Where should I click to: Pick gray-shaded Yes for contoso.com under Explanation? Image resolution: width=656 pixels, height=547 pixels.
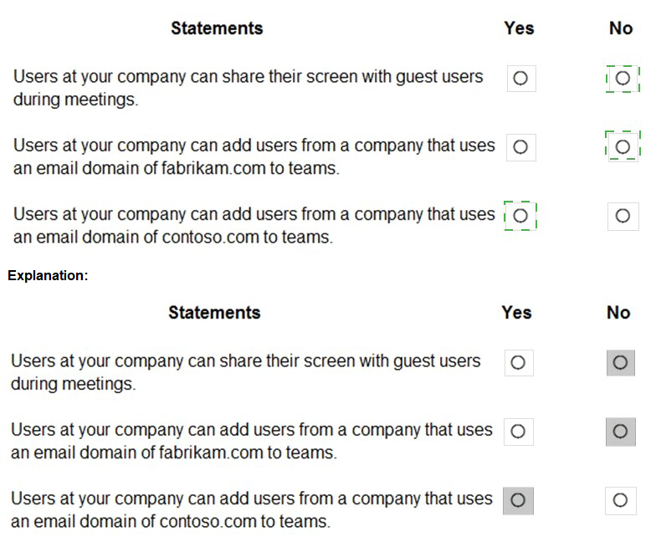pyautogui.click(x=518, y=500)
